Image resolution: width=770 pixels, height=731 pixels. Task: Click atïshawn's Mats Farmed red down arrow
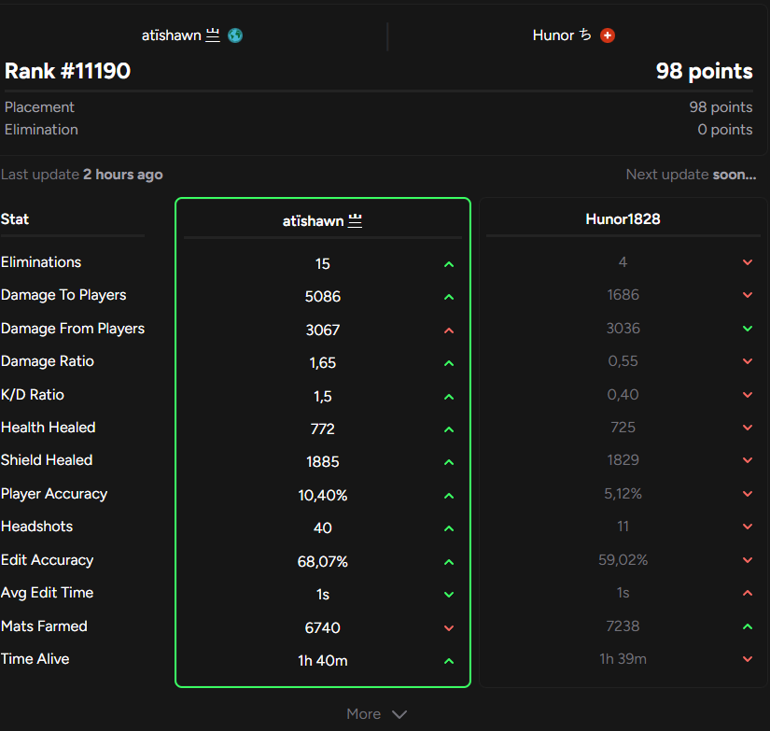point(449,627)
